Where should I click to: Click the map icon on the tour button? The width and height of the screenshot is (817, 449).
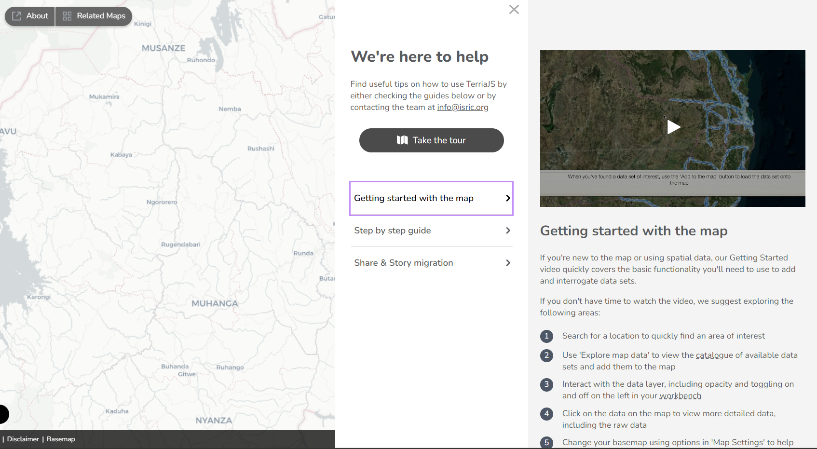(x=402, y=140)
